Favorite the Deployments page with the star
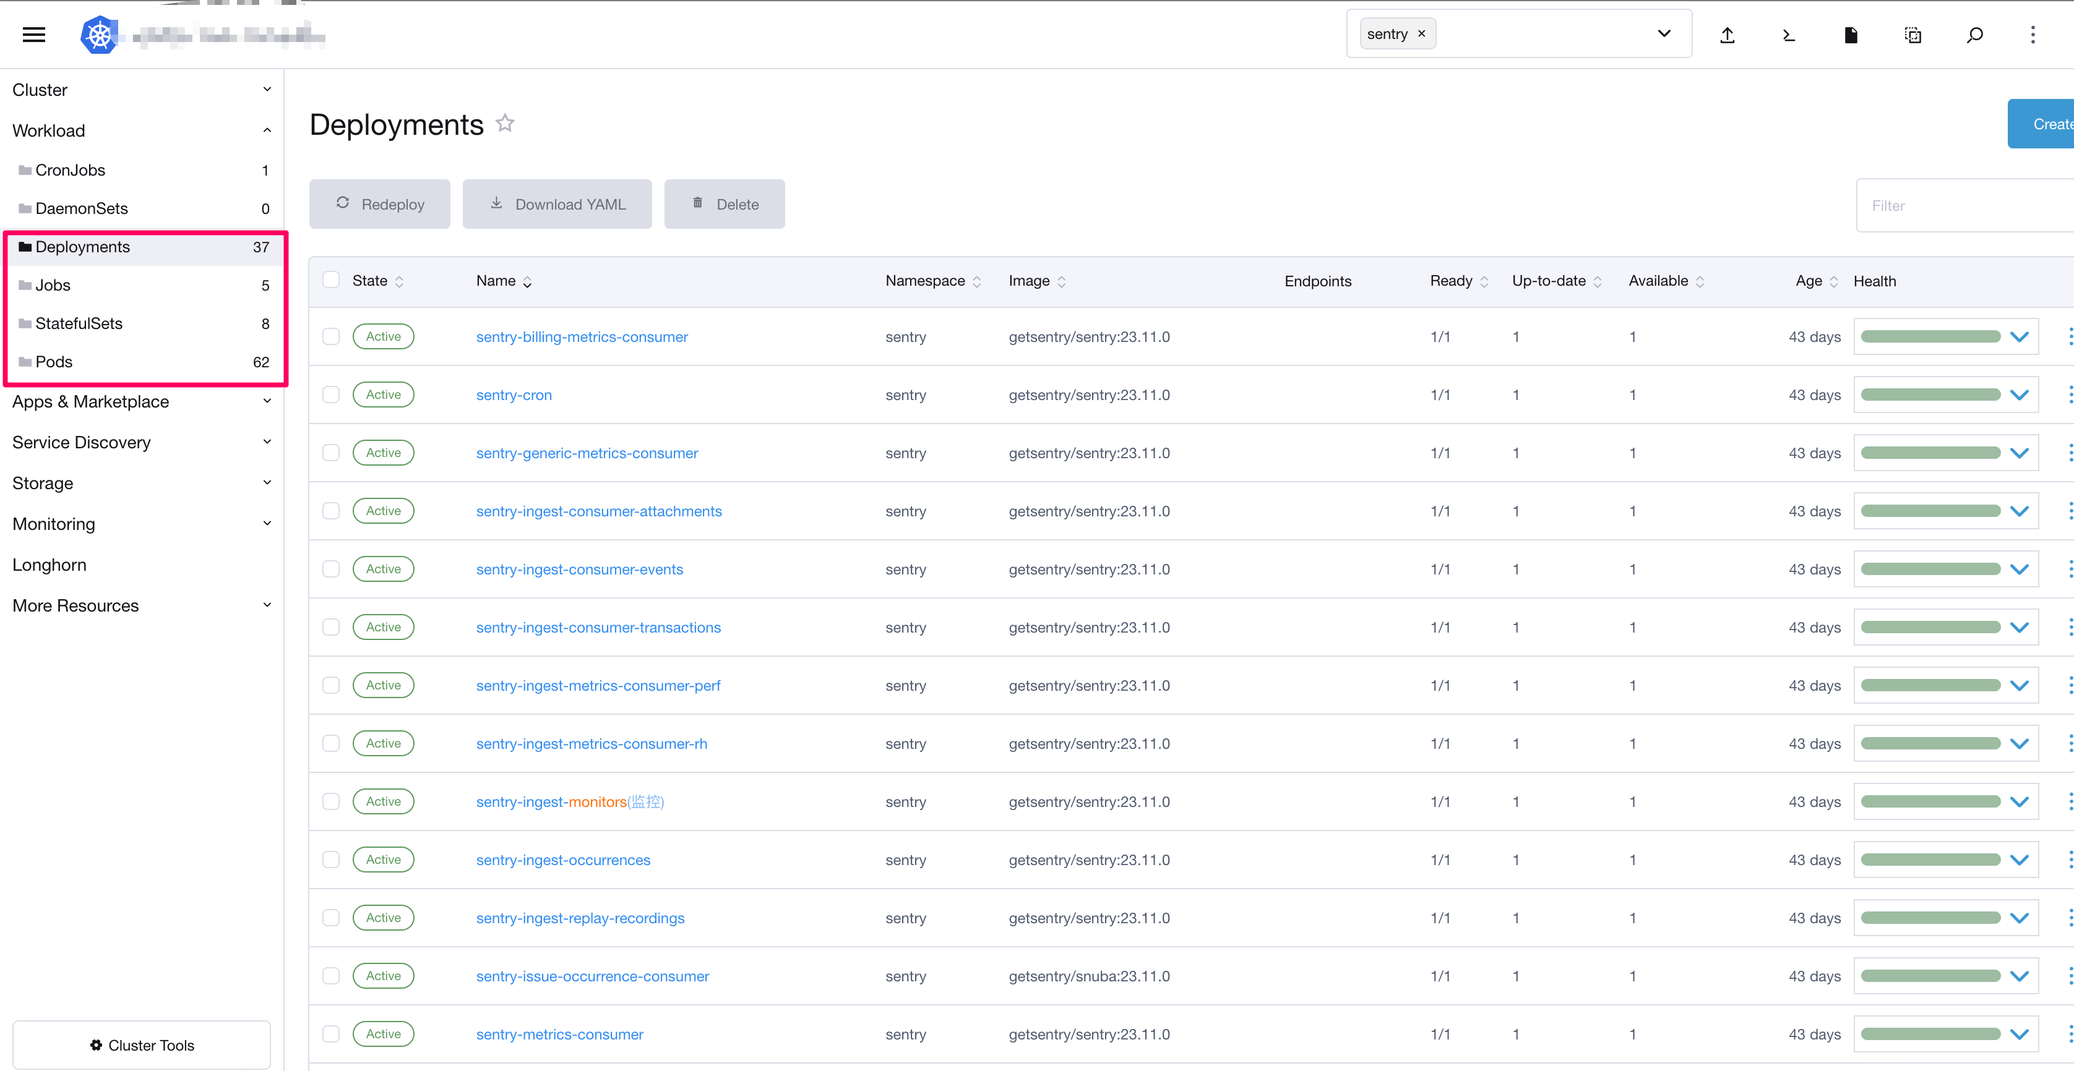Image resolution: width=2074 pixels, height=1071 pixels. point(505,123)
